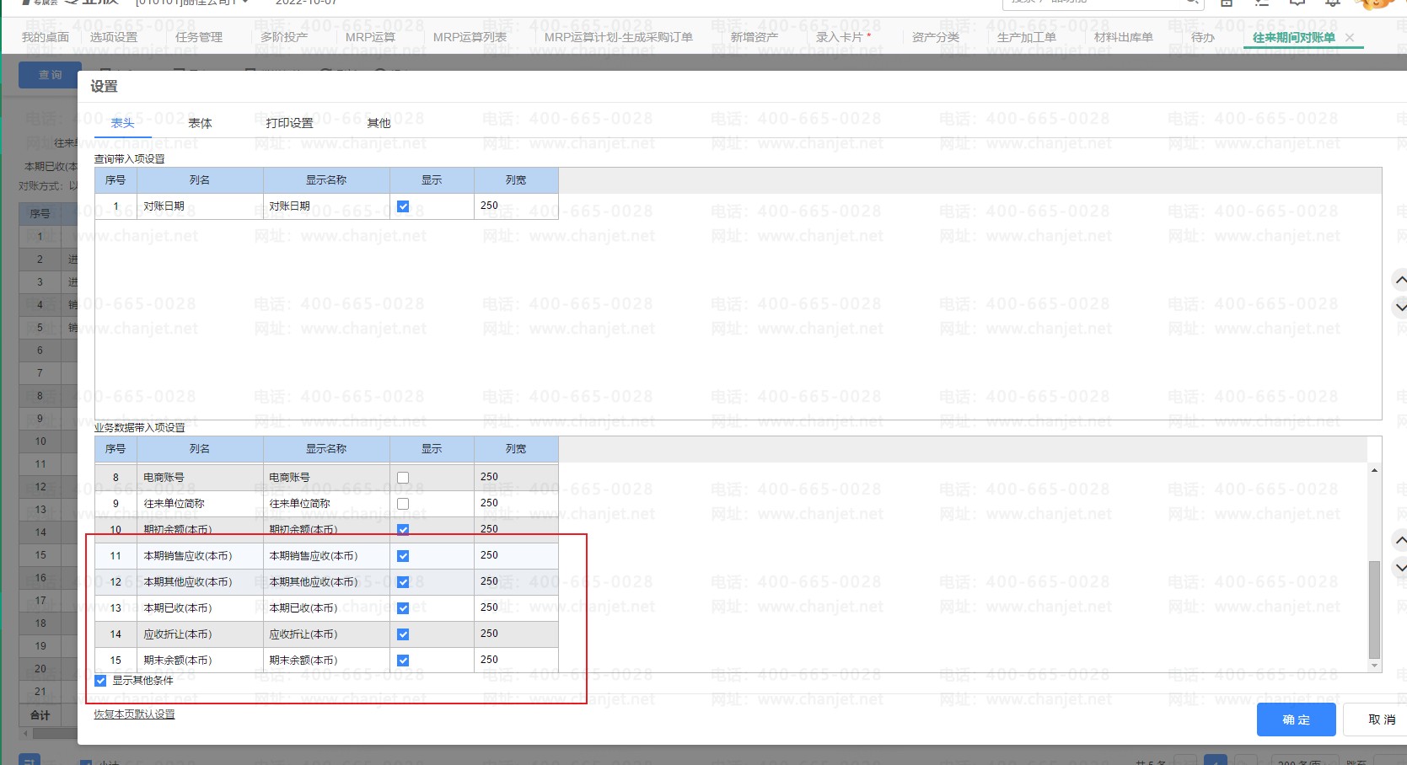Viewport: 1407px width, 765px height.
Task: Toggle 显示 checkbox for 本期其他应收(本币)
Action: (403, 582)
